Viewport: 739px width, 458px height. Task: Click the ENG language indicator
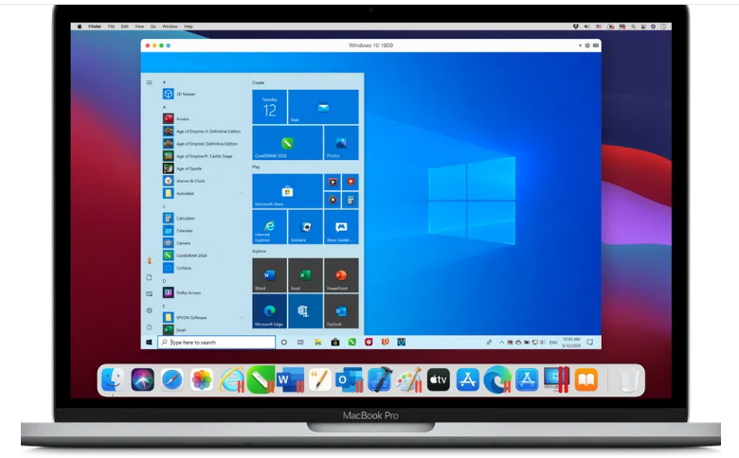point(553,343)
